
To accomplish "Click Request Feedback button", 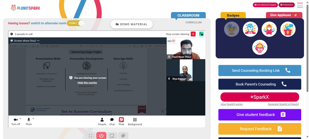I will [260, 129].
